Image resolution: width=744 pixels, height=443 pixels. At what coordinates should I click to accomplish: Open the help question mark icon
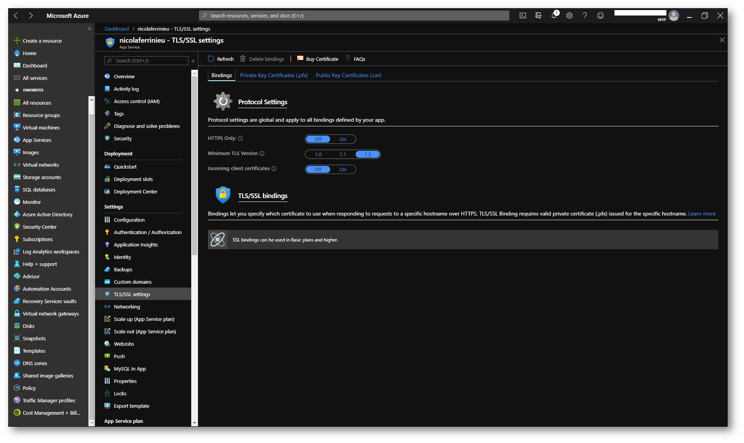point(585,16)
